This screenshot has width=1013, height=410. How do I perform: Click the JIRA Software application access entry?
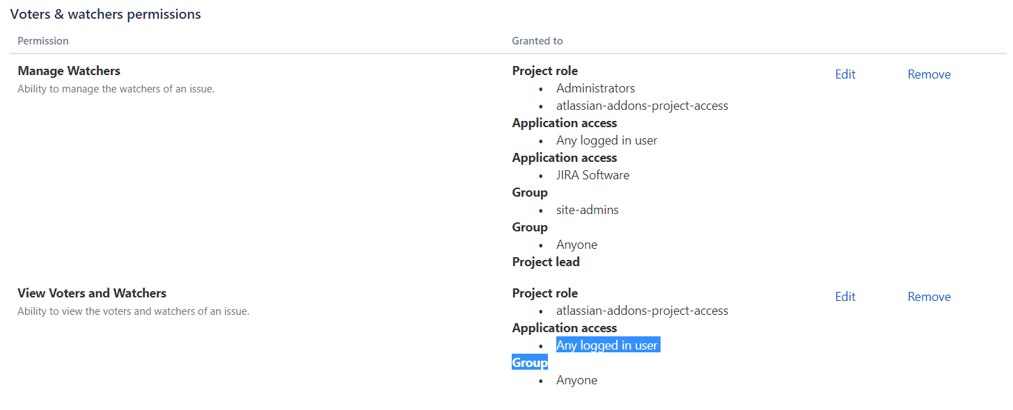592,175
